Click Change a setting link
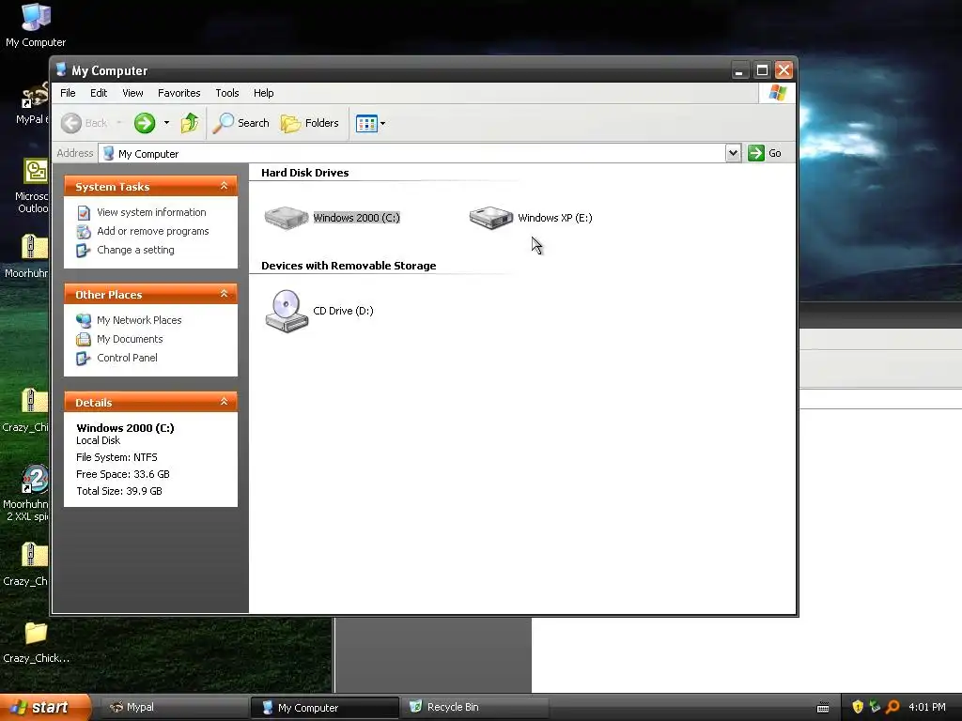 (x=135, y=250)
